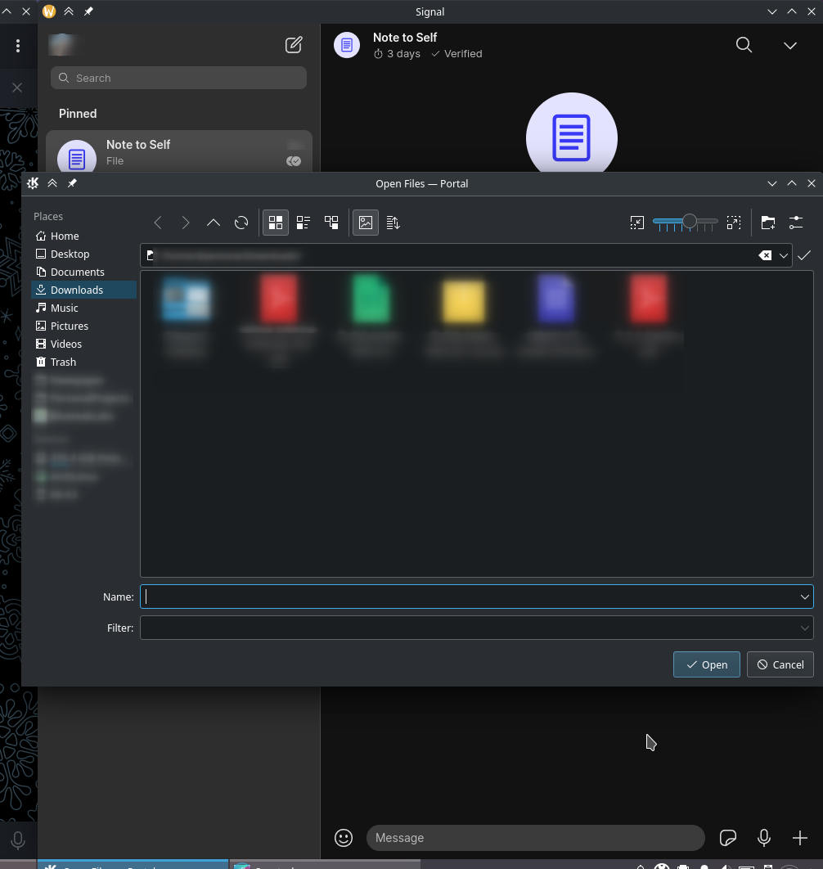Click the Open button to confirm
This screenshot has height=869, width=823.
coord(706,664)
